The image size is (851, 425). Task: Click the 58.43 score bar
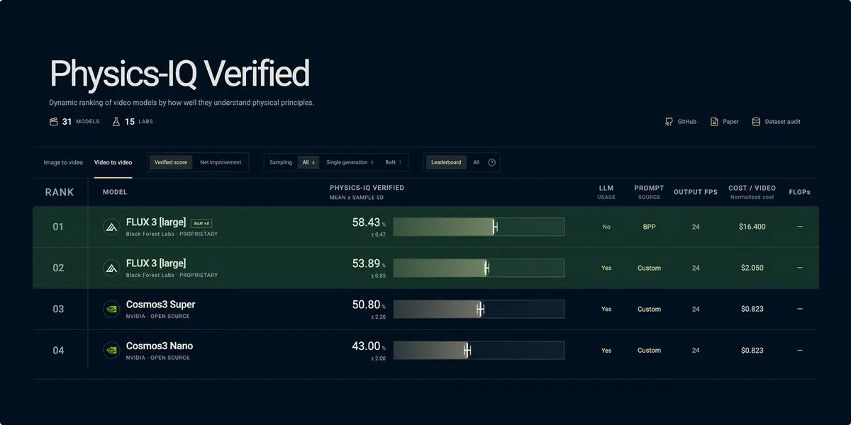tap(479, 227)
